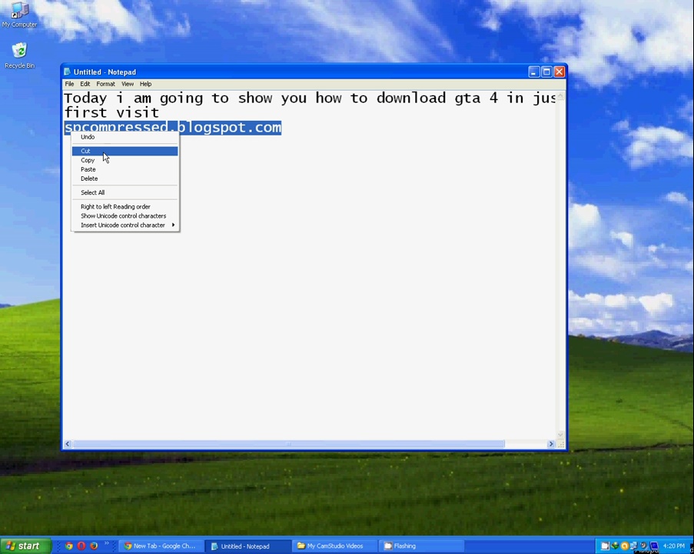
Task: Select the Recycle Bin desktop icon
Action: point(19,55)
